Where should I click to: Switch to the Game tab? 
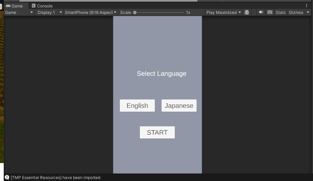point(14,6)
